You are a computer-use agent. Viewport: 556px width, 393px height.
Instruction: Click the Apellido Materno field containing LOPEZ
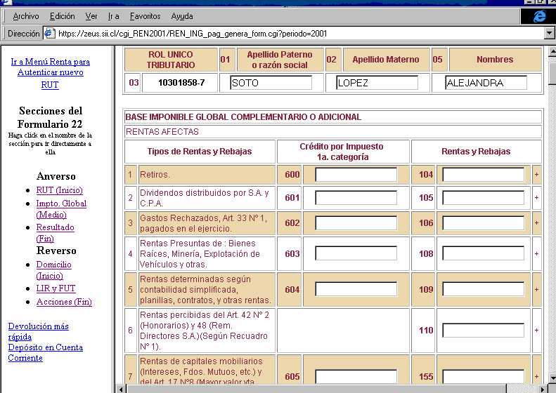(x=377, y=83)
